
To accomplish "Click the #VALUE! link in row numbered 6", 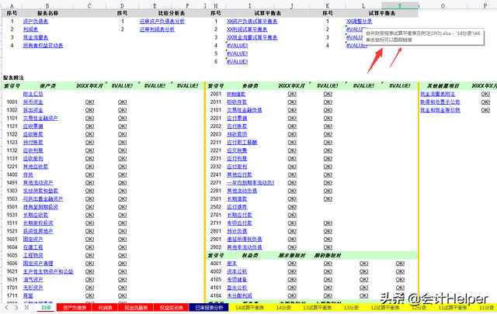I will (x=237, y=61).
